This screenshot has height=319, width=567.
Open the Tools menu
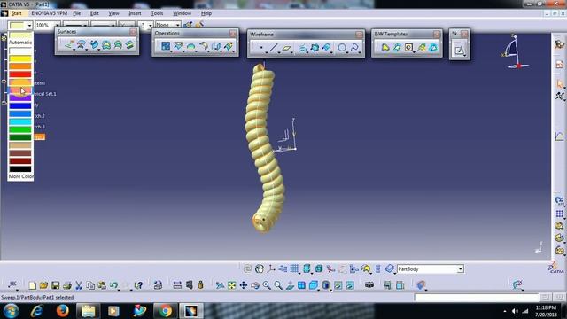coord(157,13)
